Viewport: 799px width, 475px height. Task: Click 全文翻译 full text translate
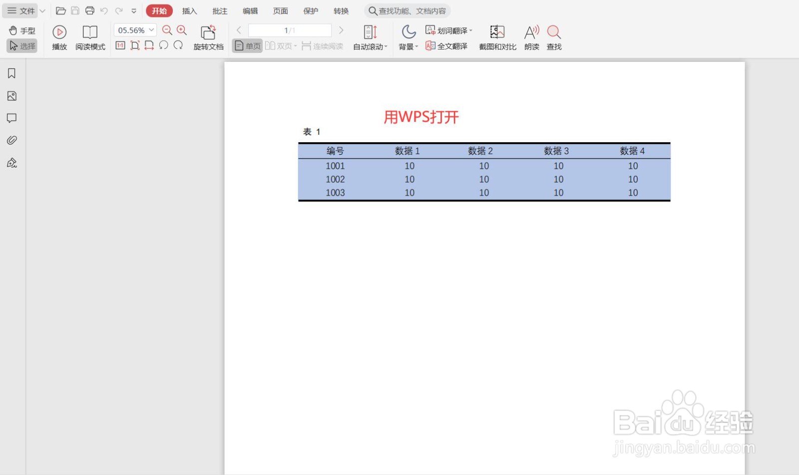tap(446, 46)
